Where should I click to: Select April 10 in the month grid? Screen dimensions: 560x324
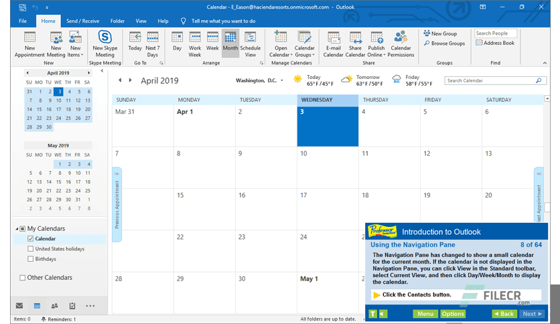(x=328, y=167)
